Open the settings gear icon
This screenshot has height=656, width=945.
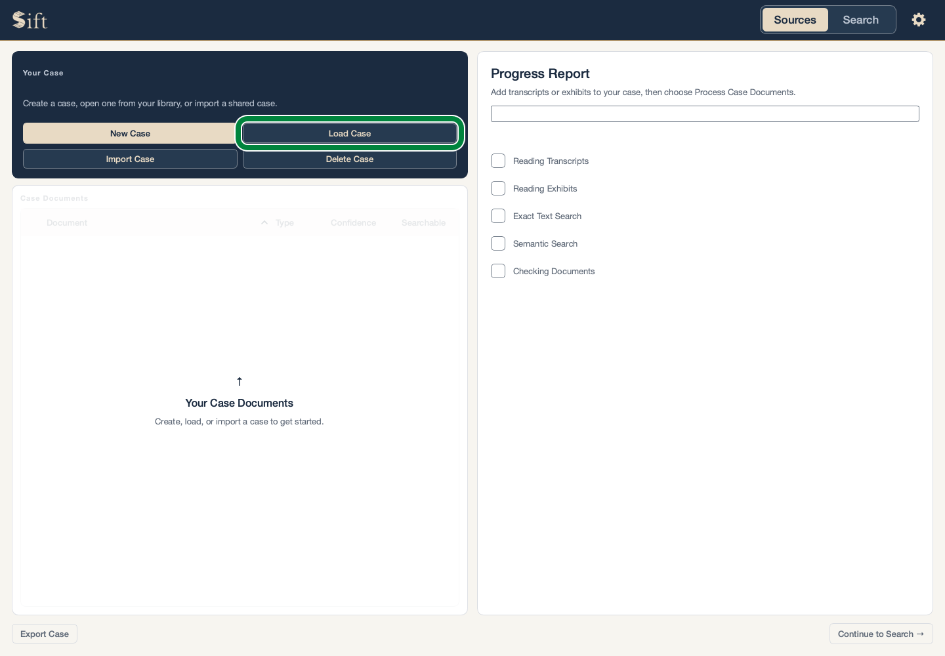(x=919, y=20)
